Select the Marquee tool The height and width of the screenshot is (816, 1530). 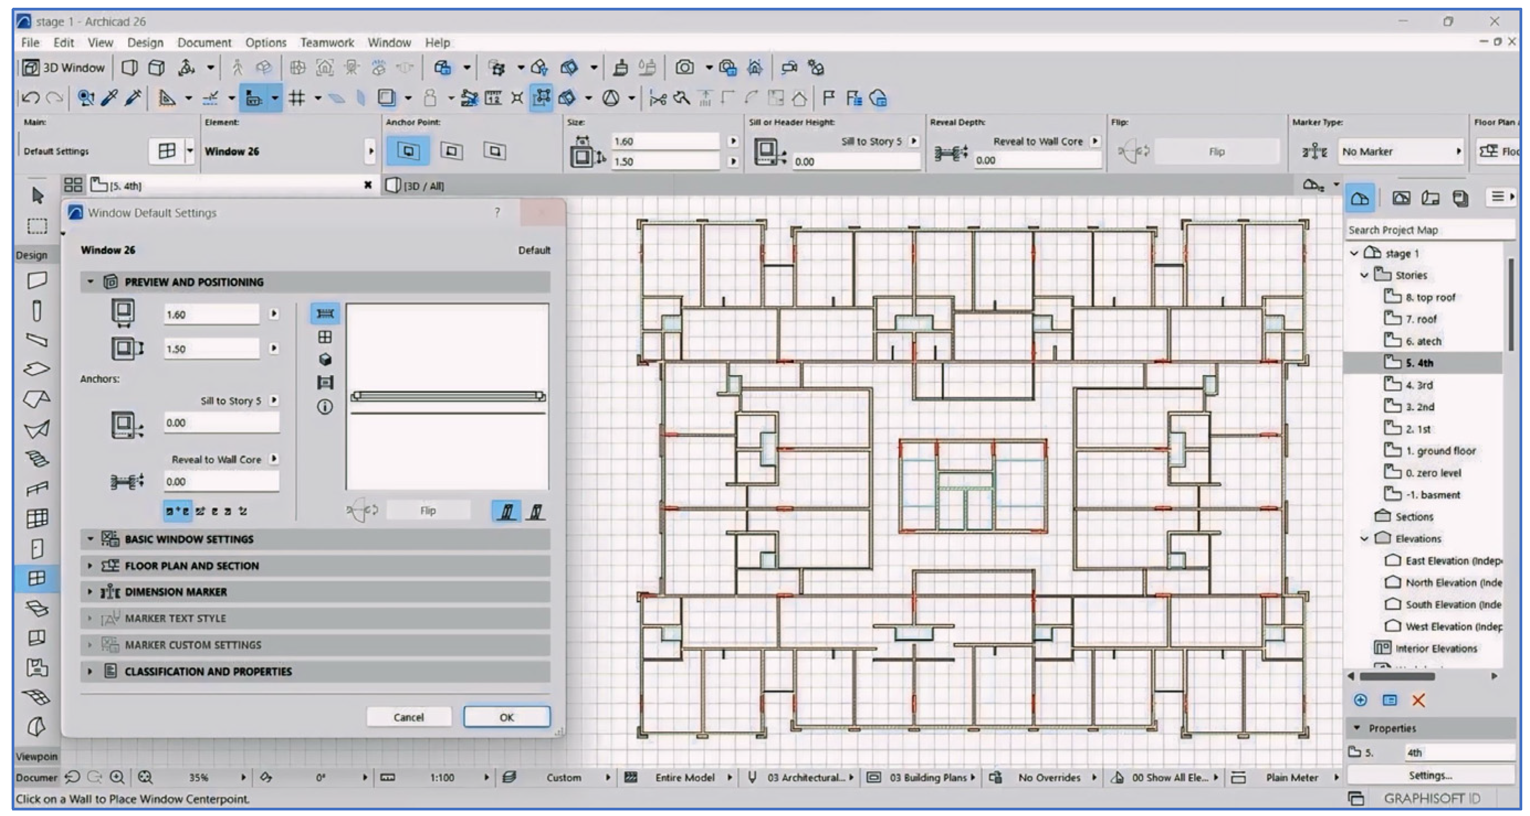point(38,226)
